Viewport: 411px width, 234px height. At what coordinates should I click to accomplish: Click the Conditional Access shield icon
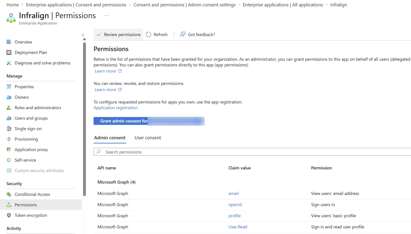(9, 194)
